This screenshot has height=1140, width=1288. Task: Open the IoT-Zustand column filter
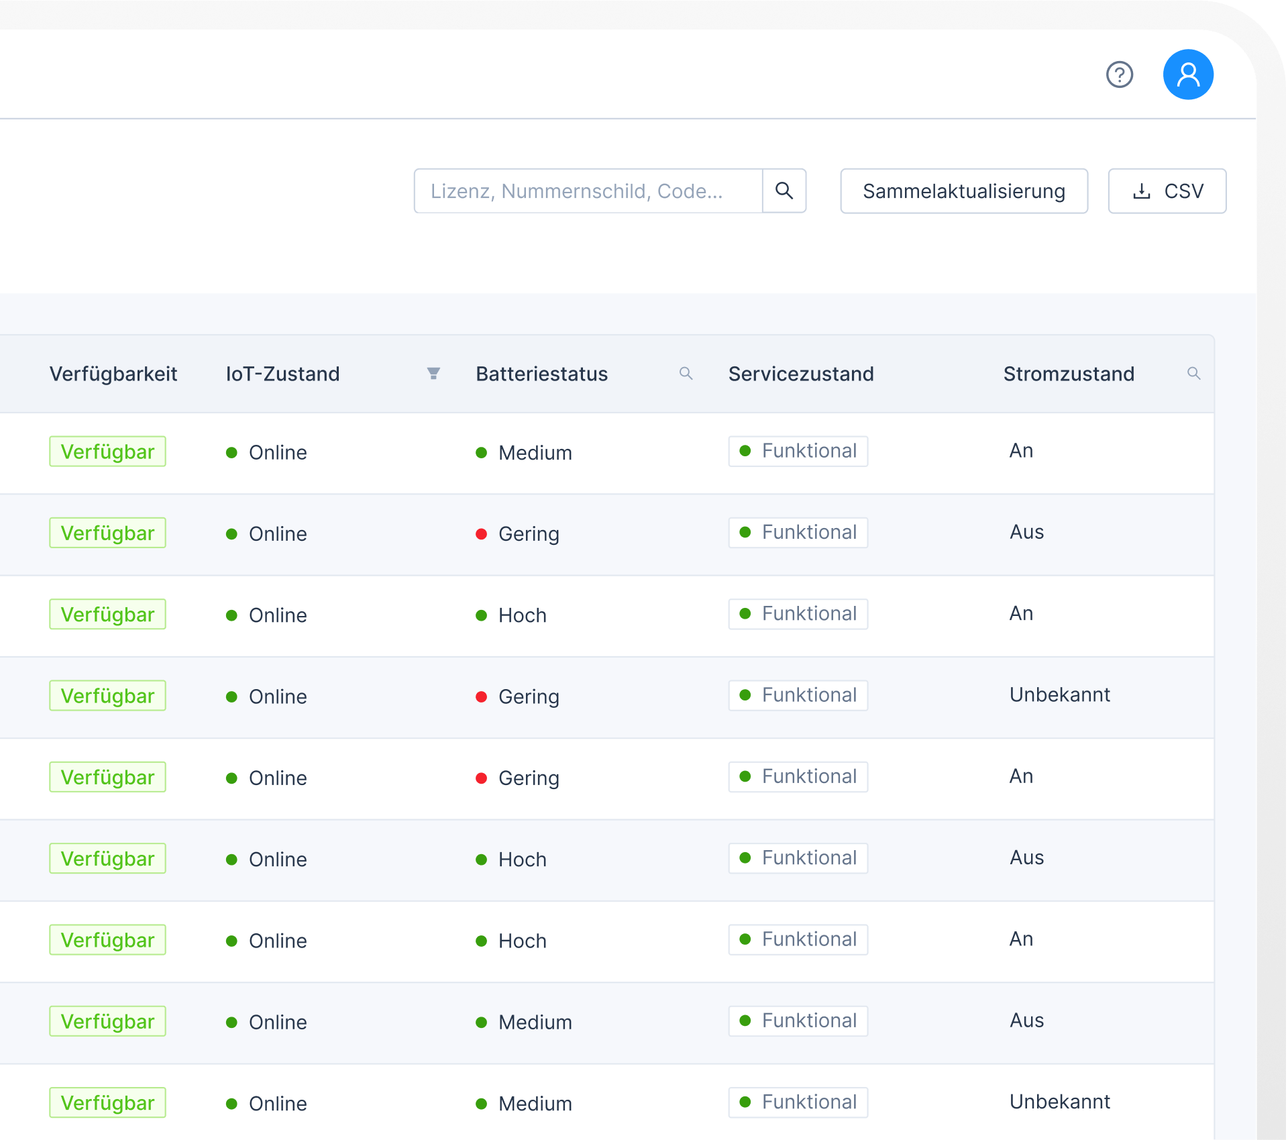(433, 374)
